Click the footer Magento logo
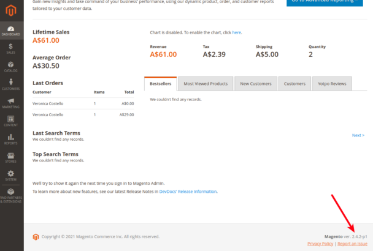Screen dimensions: 373x251 (36, 237)
